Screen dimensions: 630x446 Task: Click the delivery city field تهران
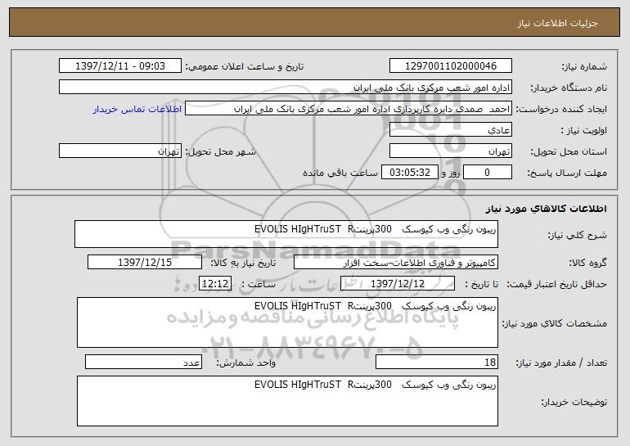point(120,151)
